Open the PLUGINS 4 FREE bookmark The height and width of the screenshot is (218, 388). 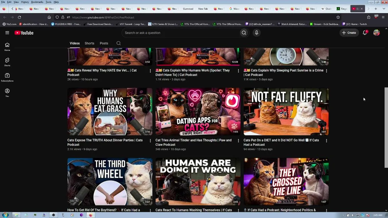pos(66,24)
